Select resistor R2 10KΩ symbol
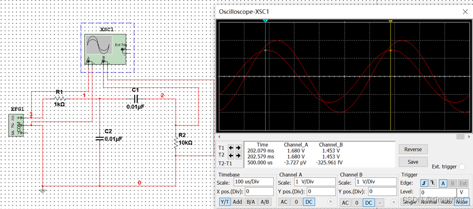This screenshot has height=209, width=473. (176, 142)
